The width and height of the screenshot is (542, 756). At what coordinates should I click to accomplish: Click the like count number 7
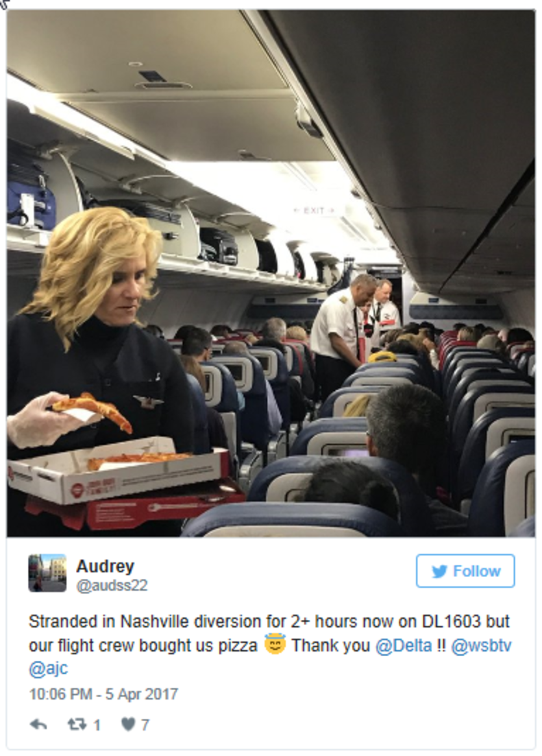[x=145, y=725]
